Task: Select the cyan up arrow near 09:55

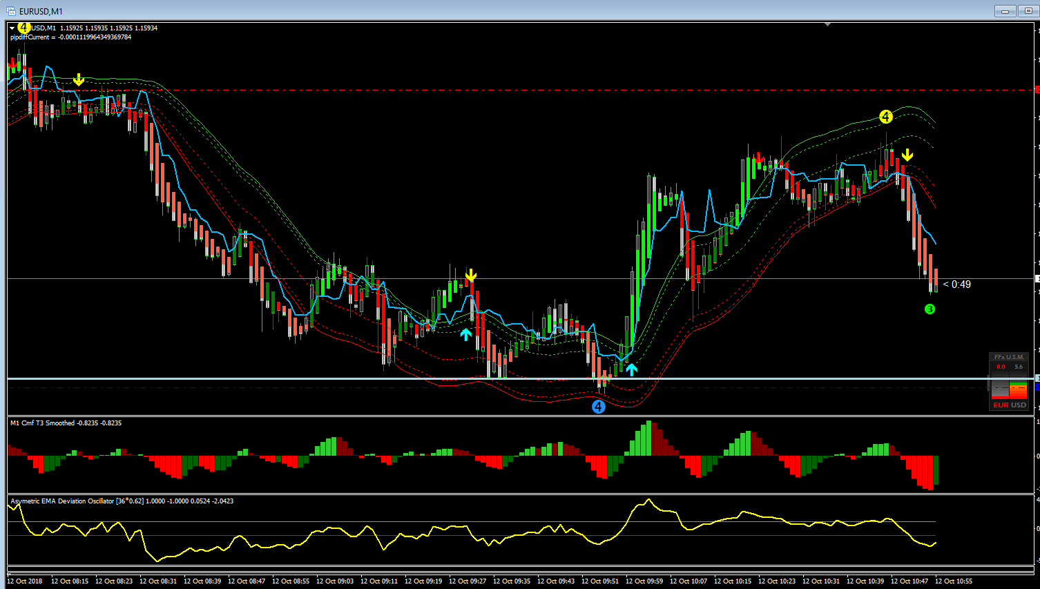Action: 632,369
